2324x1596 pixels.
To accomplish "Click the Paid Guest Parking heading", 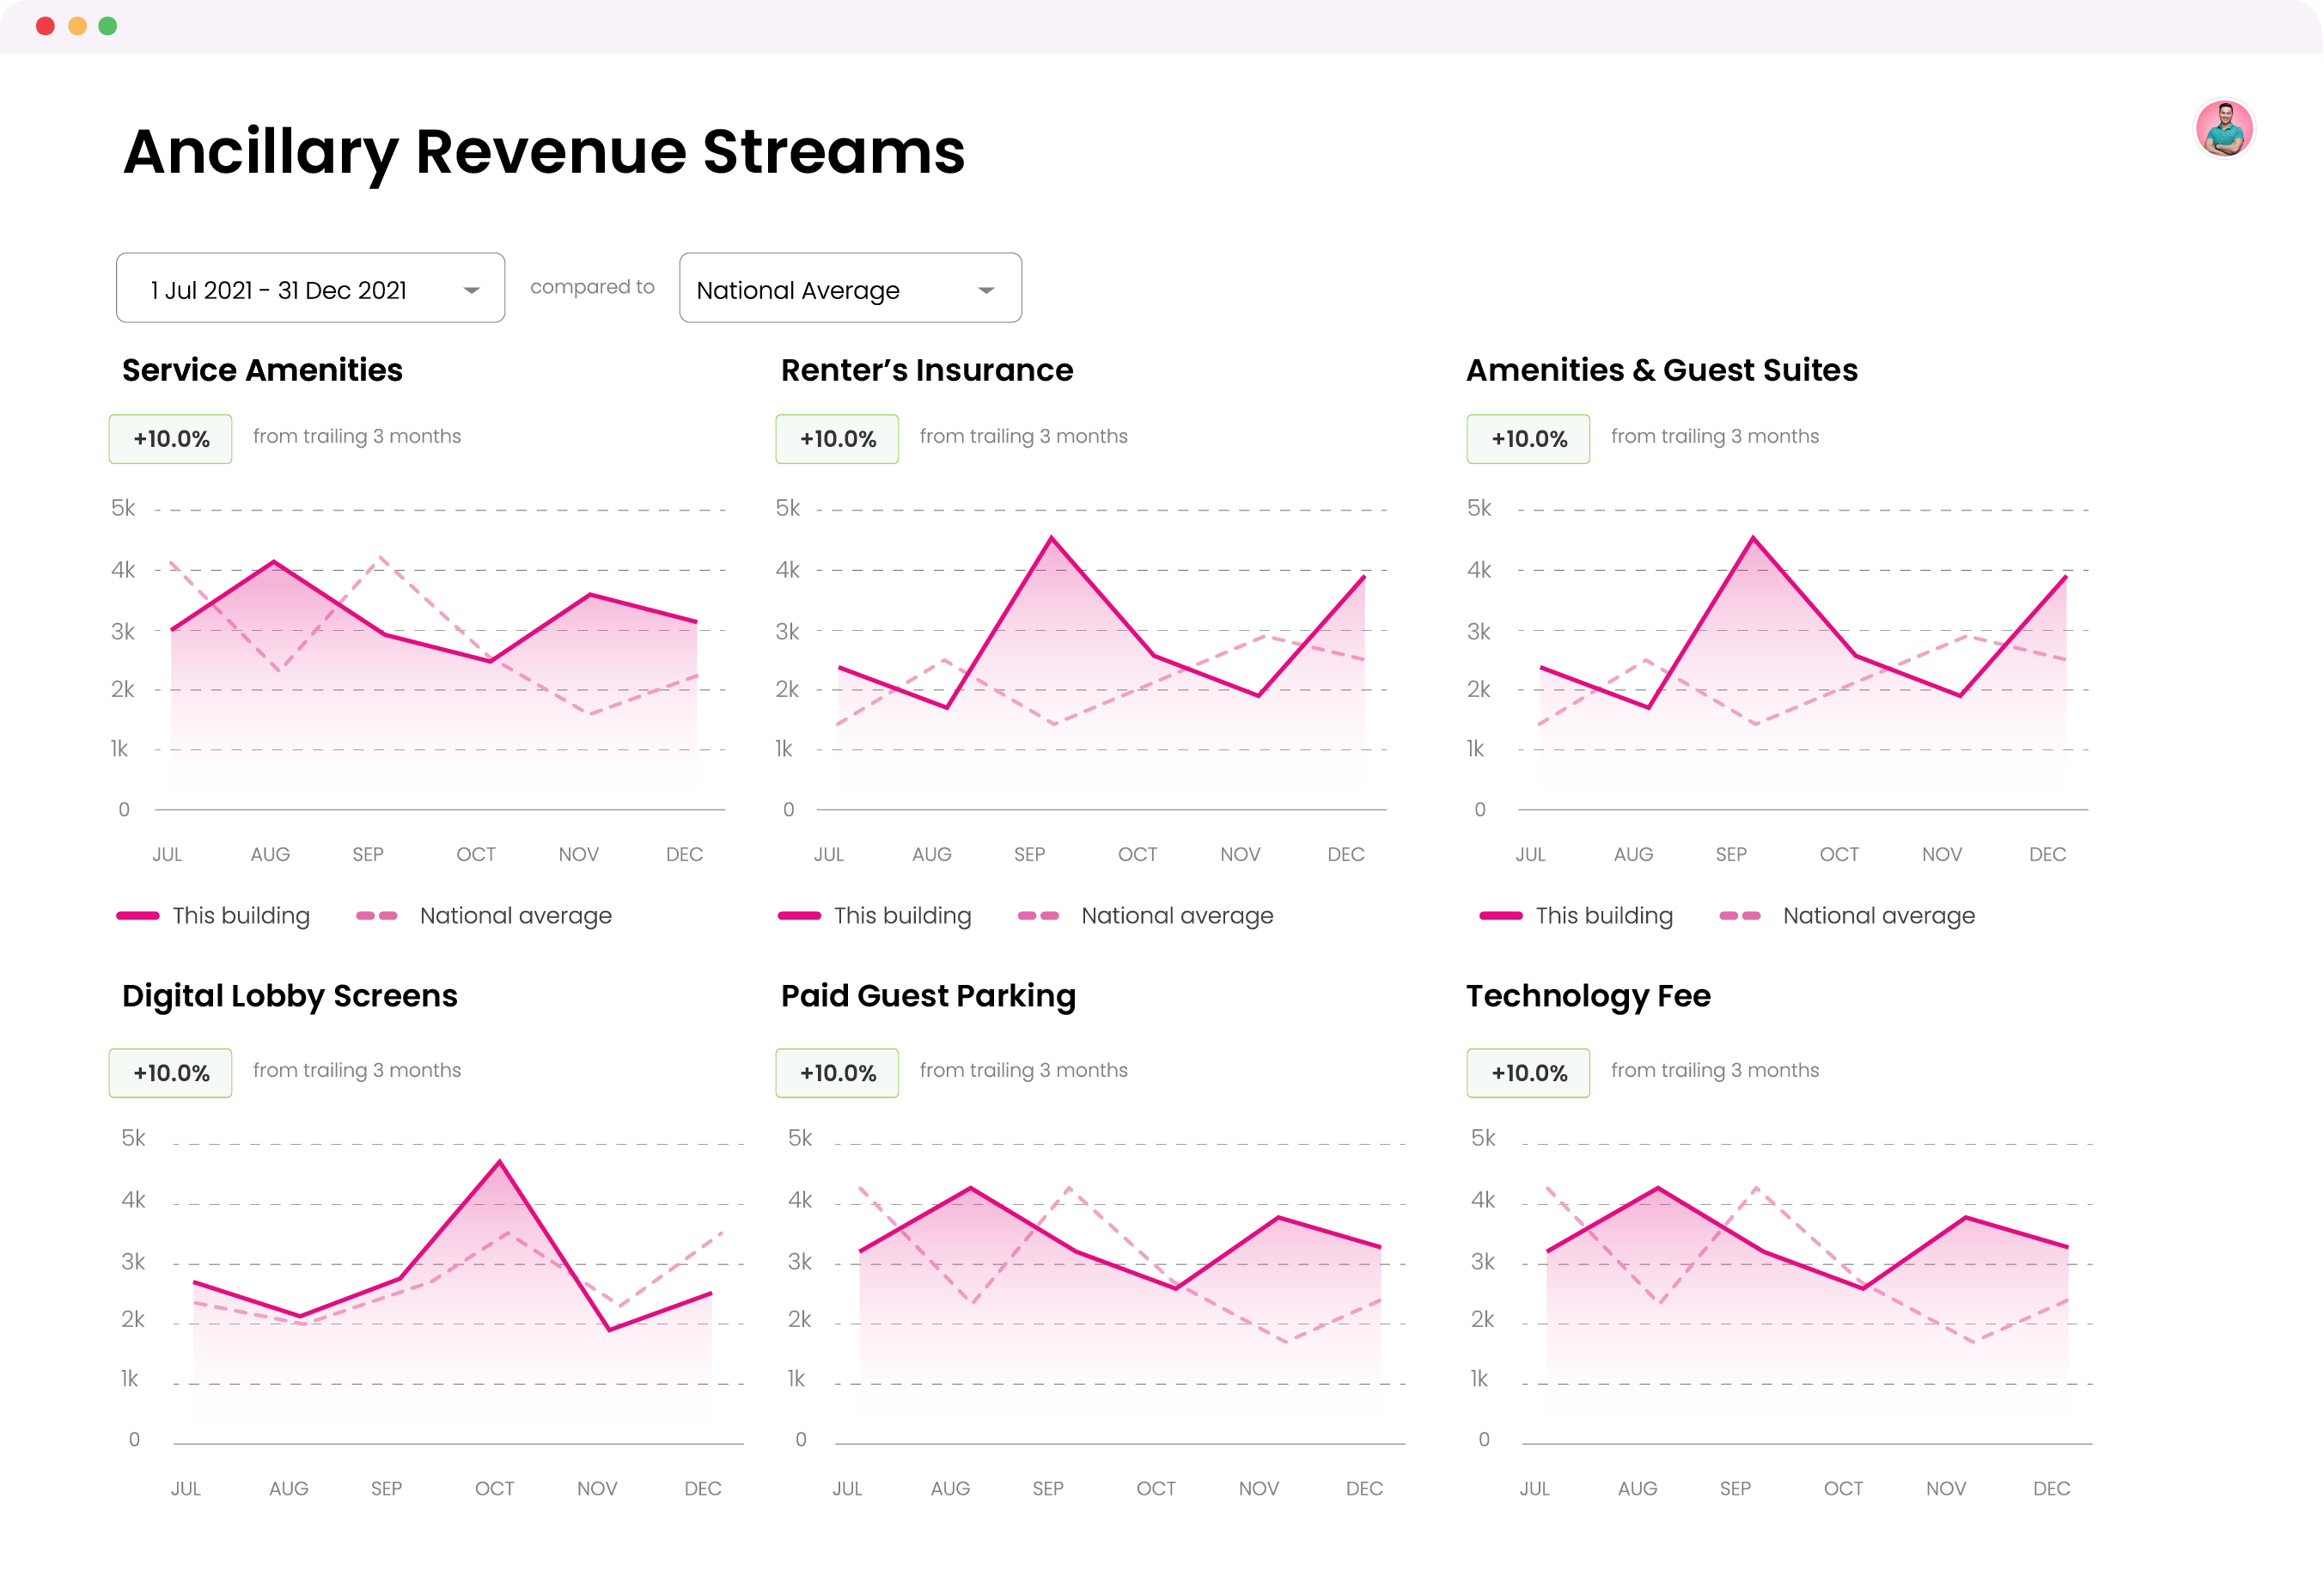I will [927, 995].
